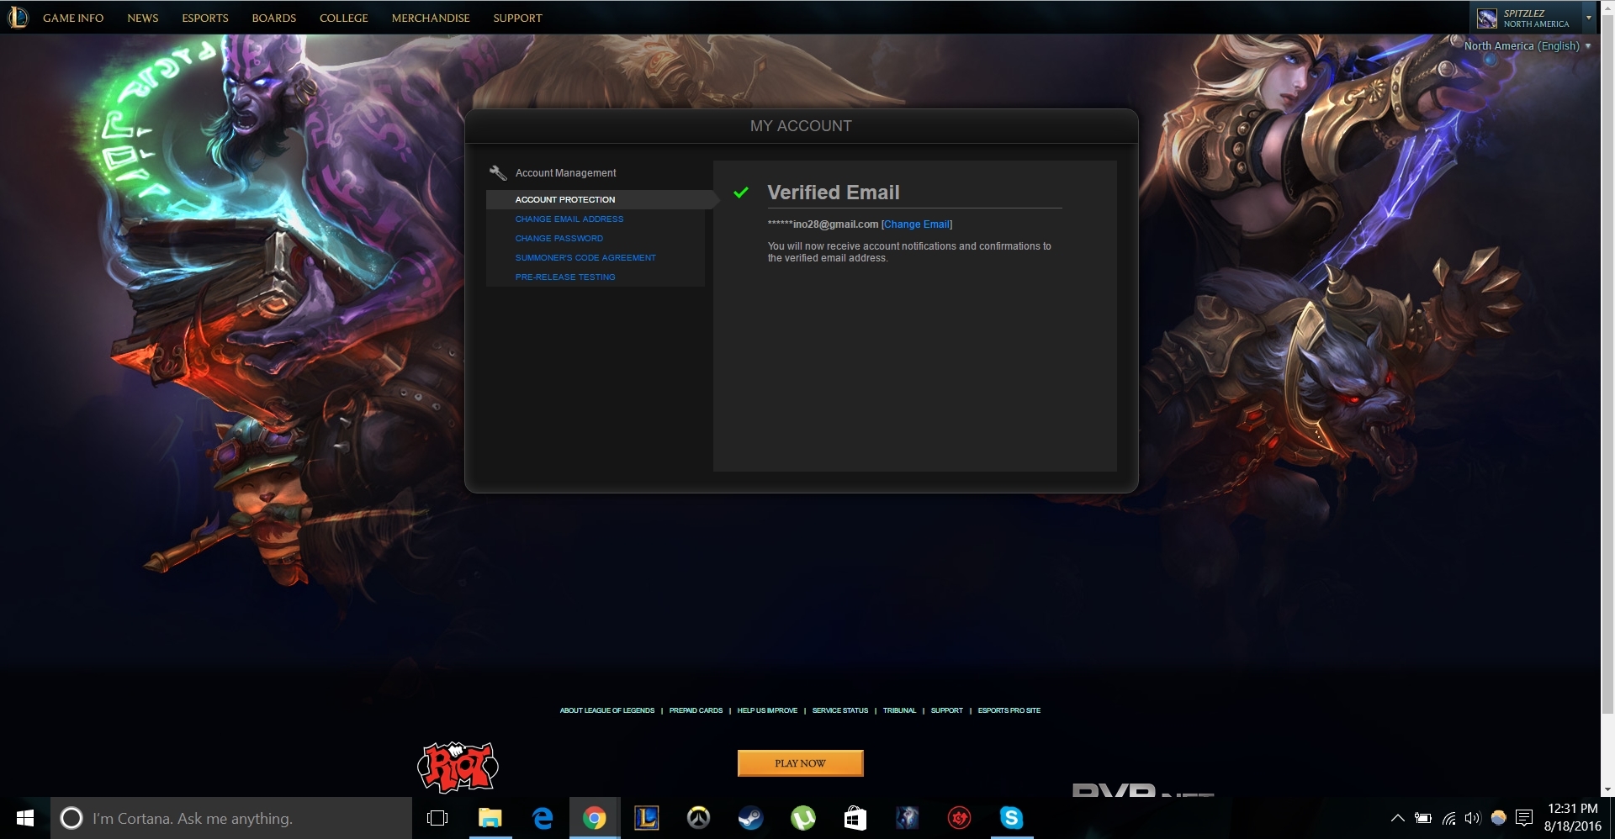This screenshot has width=1615, height=839.
Task: Click the Play Now button
Action: (800, 763)
